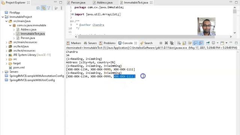This screenshot has width=240, height=135.
Task: Expand the src/main/resources folder
Action: tap(6, 42)
